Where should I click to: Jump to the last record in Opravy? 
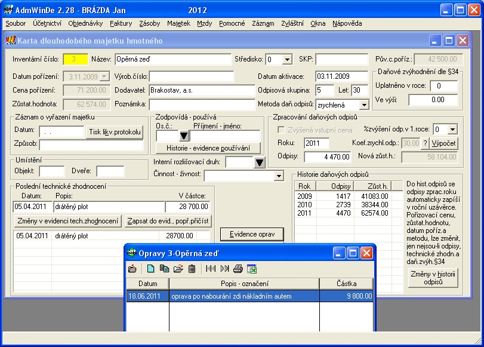224,269
